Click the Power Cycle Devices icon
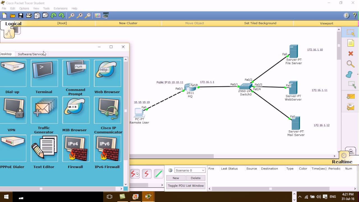This screenshot has width=359, height=202. pyautogui.click(x=135, y=174)
